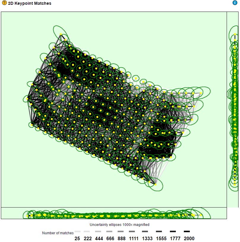Image resolution: width=240 pixels, height=242 pixels.
Task: Click the legend value 1777
Action: (x=175, y=238)
